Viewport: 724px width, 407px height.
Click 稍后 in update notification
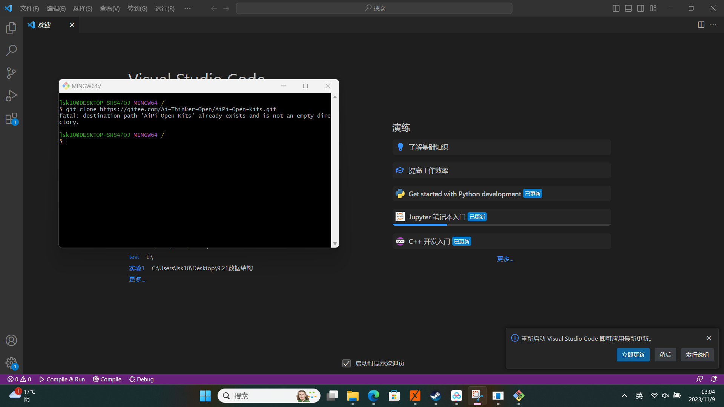pos(665,355)
